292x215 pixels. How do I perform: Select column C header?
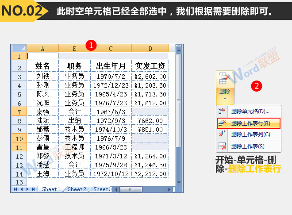tap(111, 49)
